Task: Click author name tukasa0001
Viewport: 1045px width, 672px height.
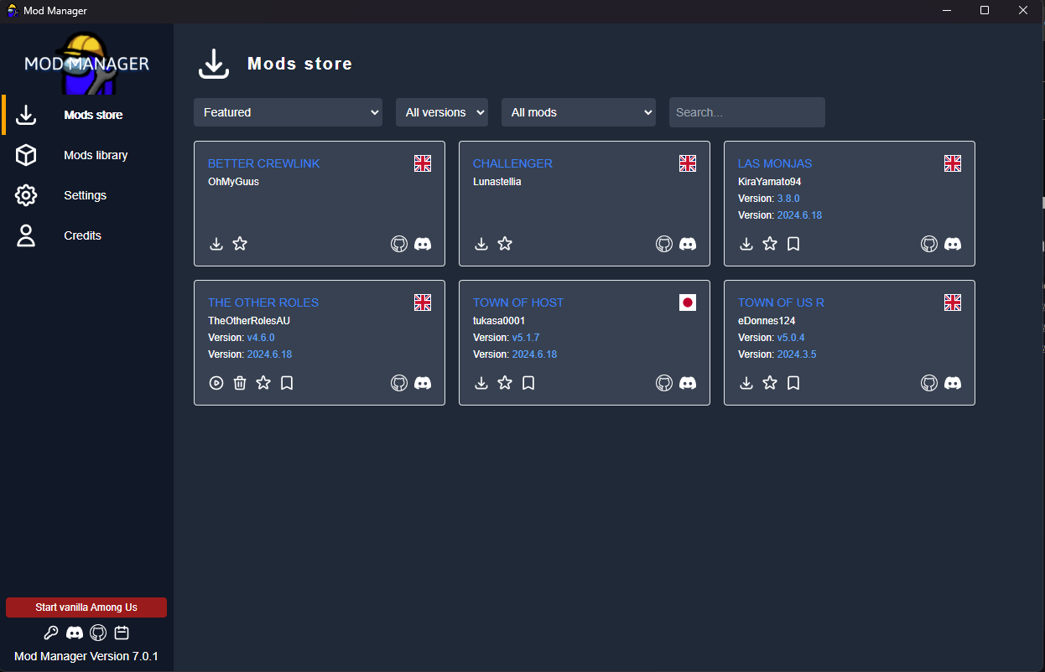Action: coord(499,321)
